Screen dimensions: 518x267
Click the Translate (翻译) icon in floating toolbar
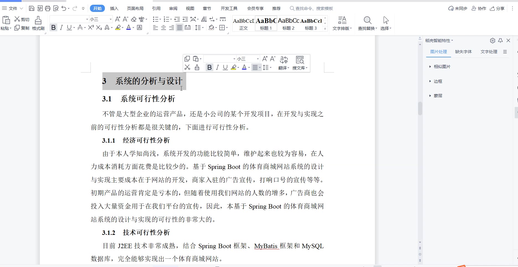(x=284, y=63)
